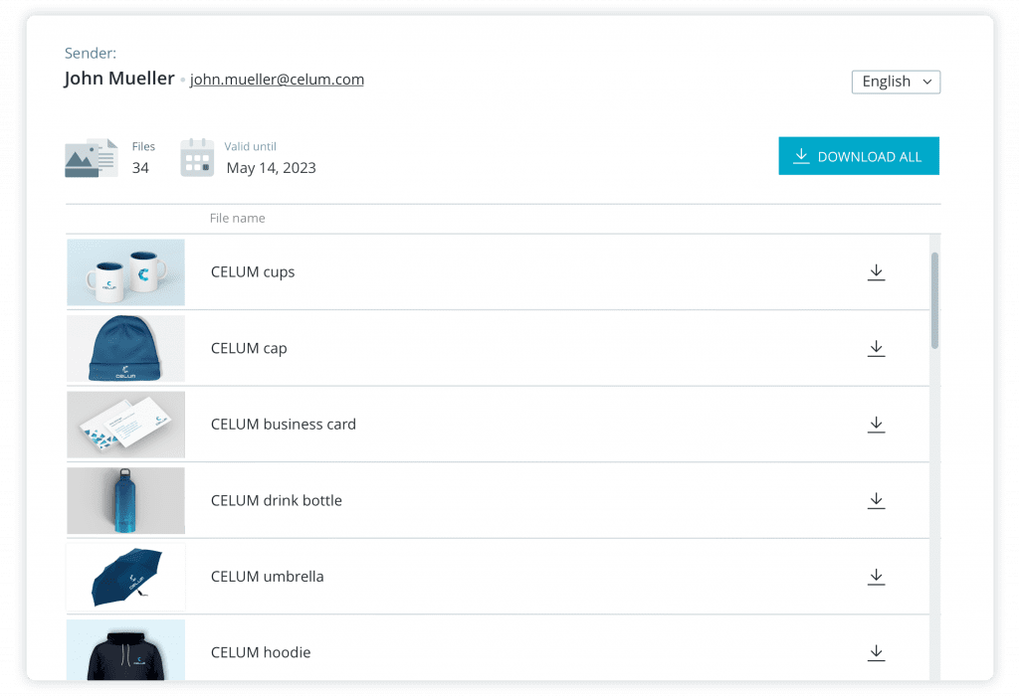Click the Valid until calendar icon
Image resolution: width=1019 pixels, height=697 pixels.
click(197, 157)
